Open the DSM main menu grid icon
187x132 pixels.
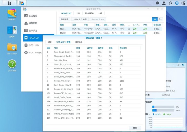click(x=10, y=3)
